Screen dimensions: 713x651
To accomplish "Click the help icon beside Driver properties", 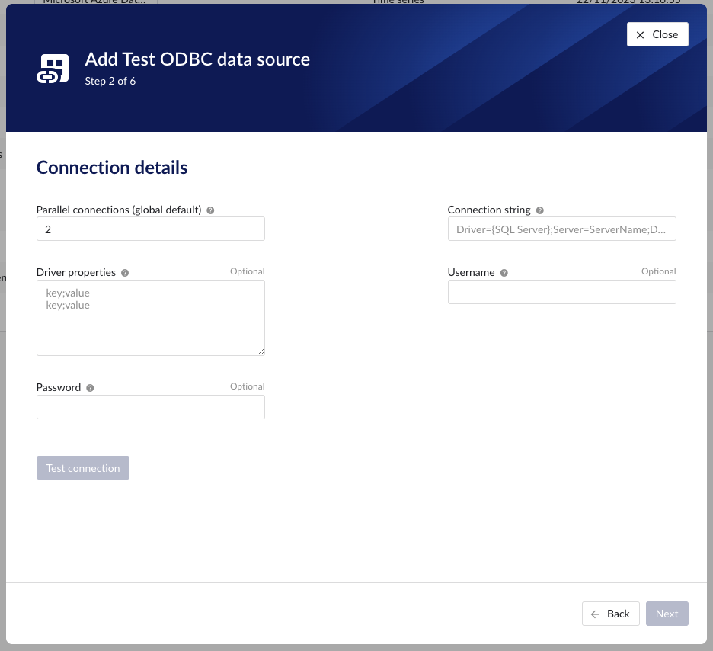I will click(x=125, y=273).
